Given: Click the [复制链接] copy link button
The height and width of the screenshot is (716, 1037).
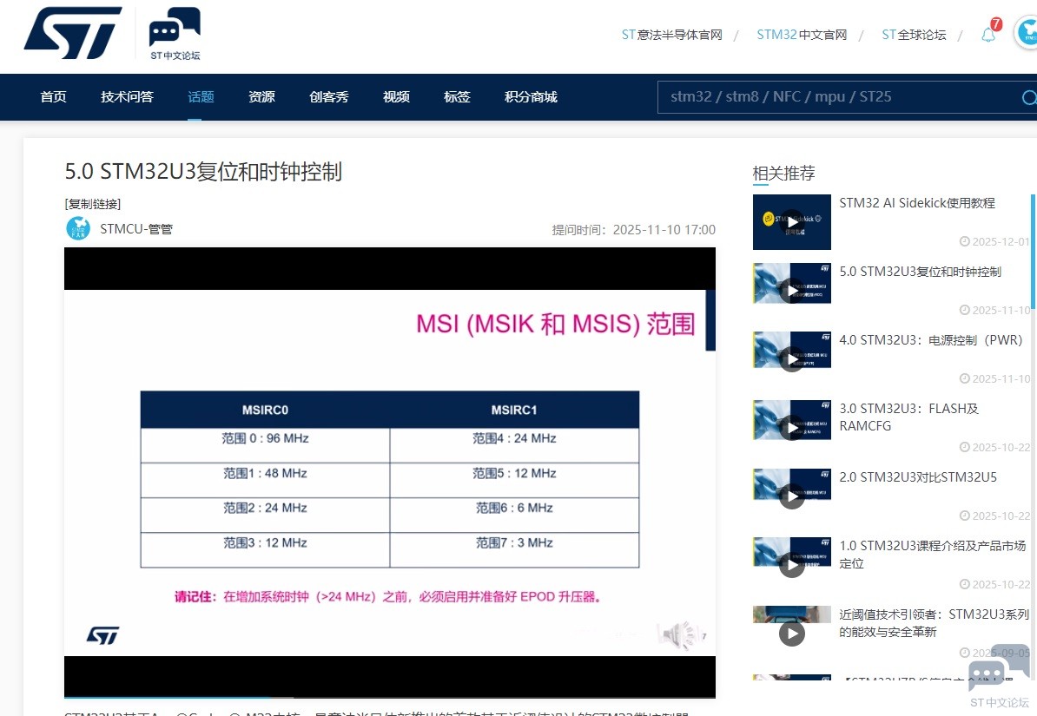Looking at the screenshot, I should click(93, 204).
